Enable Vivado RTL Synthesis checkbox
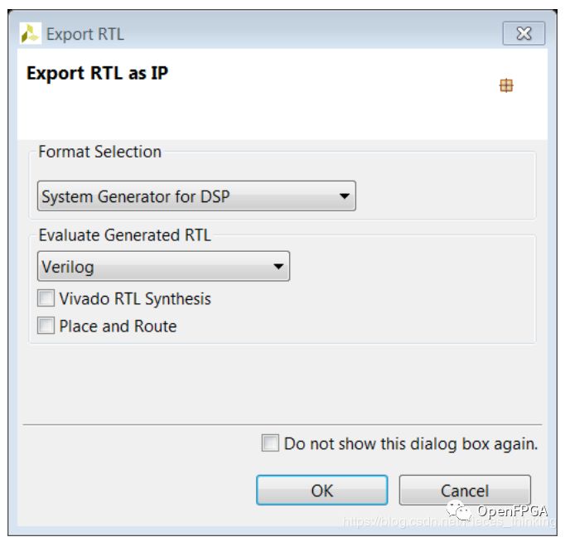The height and width of the screenshot is (537, 565). [46, 299]
